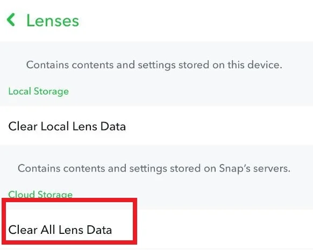Click the Snap's servers description text
Viewport: 313px width, 250px height.
pyautogui.click(x=154, y=168)
